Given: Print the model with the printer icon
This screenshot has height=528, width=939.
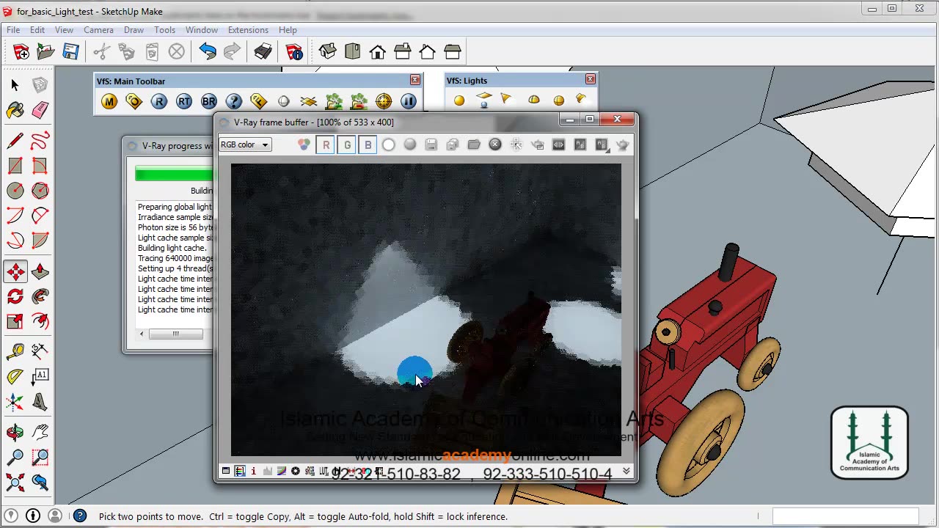Looking at the screenshot, I should pyautogui.click(x=263, y=51).
